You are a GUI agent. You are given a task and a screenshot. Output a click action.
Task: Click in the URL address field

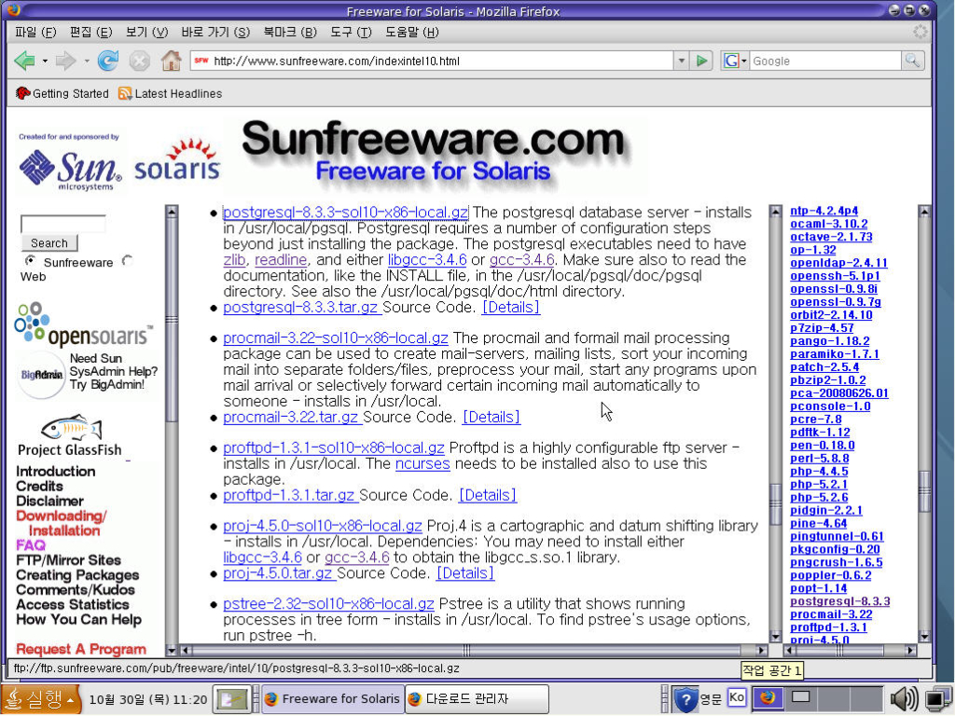(x=440, y=61)
